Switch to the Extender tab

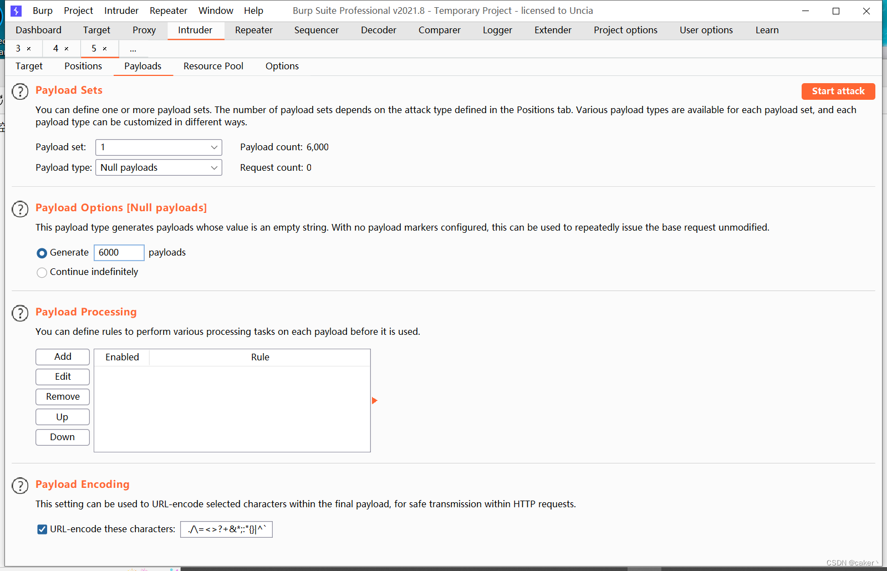coord(553,30)
